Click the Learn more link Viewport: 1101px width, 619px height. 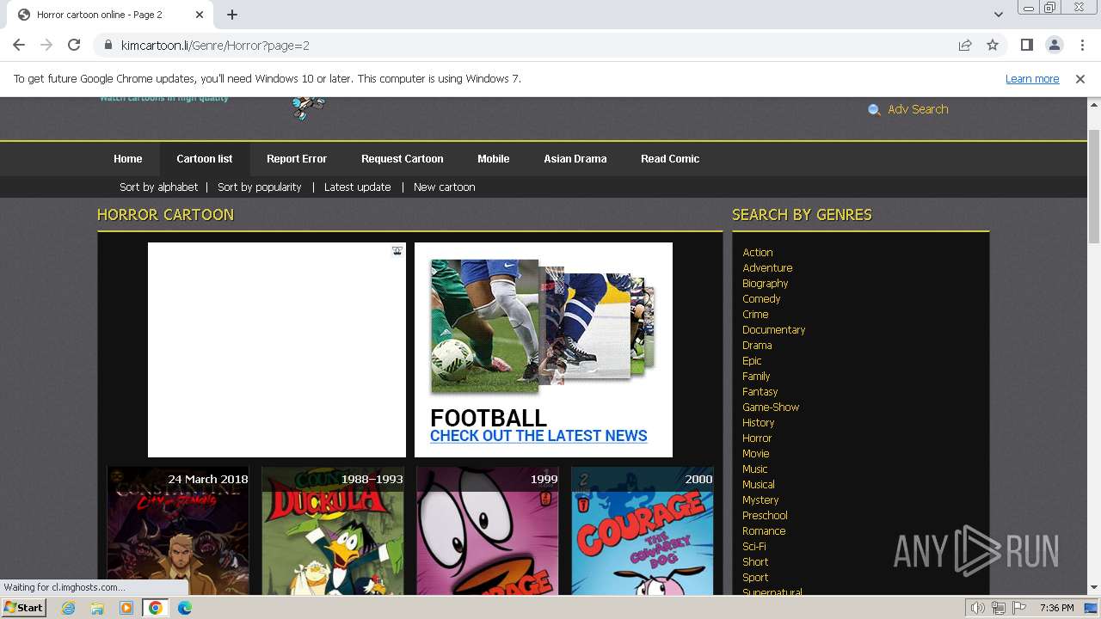coord(1032,78)
